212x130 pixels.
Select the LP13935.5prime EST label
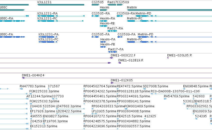click(104, 111)
